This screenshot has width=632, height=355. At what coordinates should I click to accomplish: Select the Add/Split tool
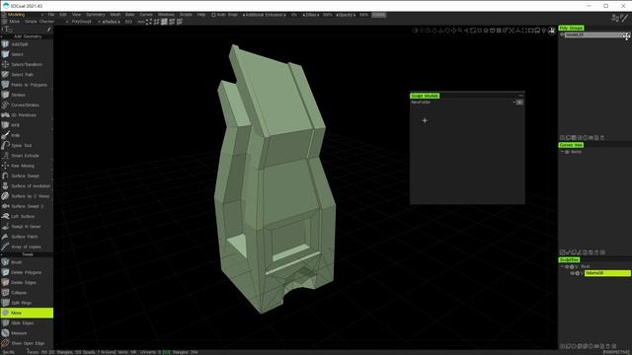[x=27, y=44]
